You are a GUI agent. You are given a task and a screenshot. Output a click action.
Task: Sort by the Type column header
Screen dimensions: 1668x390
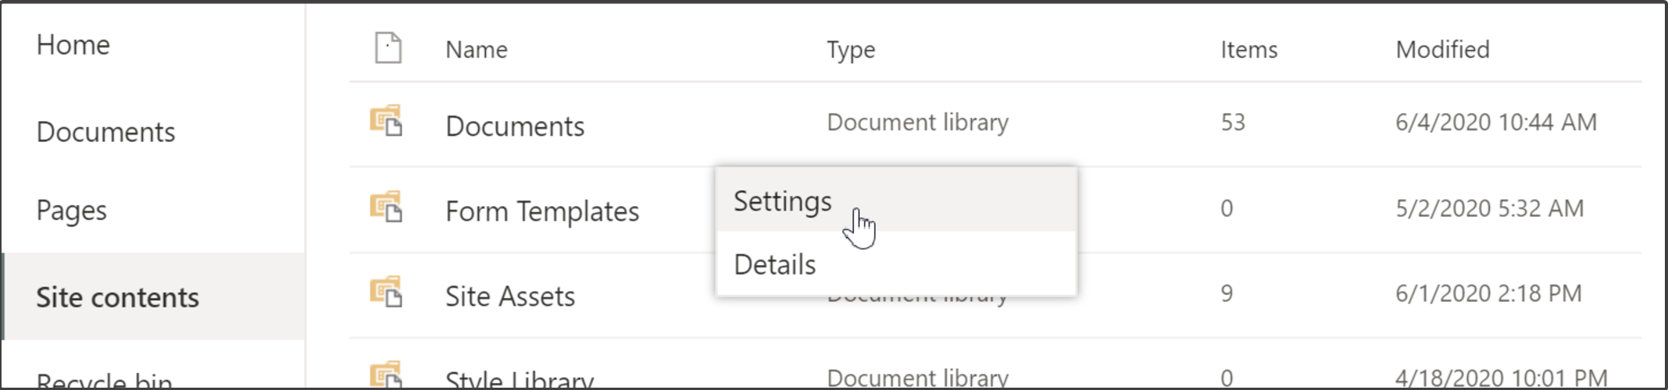851,50
